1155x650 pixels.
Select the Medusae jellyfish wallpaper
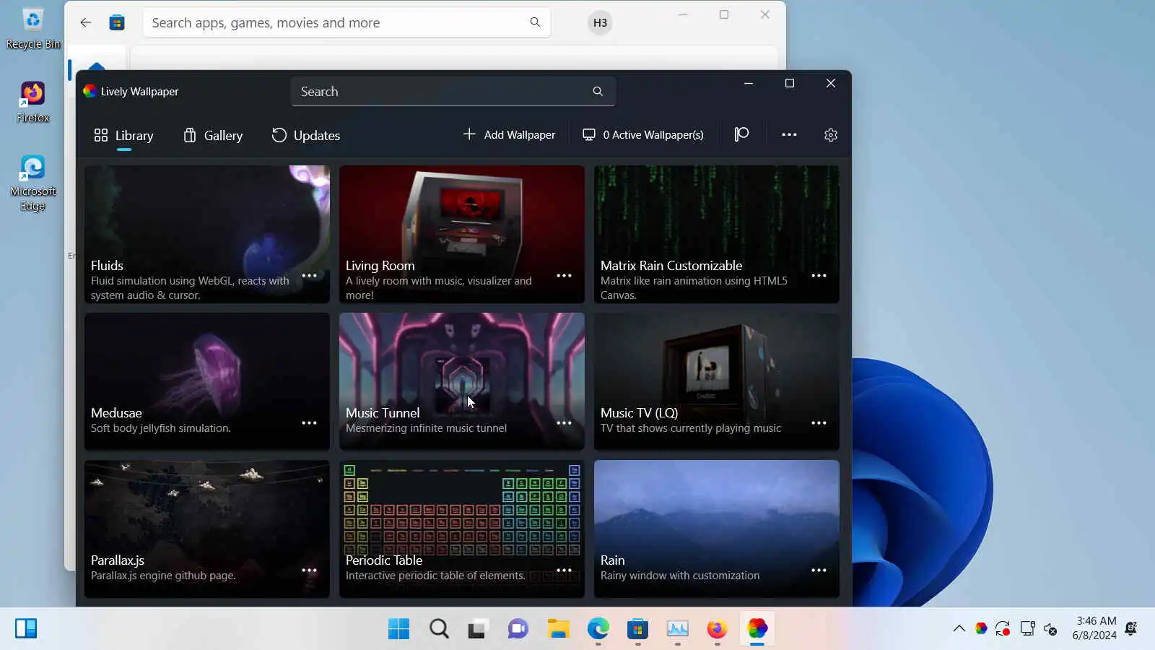click(x=207, y=381)
